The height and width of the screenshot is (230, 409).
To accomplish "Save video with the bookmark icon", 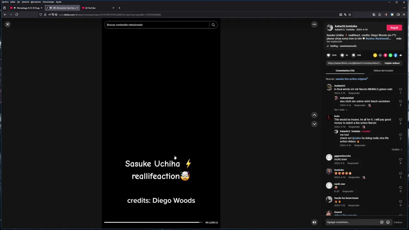I will (353, 55).
